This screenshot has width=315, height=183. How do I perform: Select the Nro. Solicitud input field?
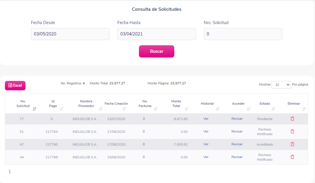243,34
